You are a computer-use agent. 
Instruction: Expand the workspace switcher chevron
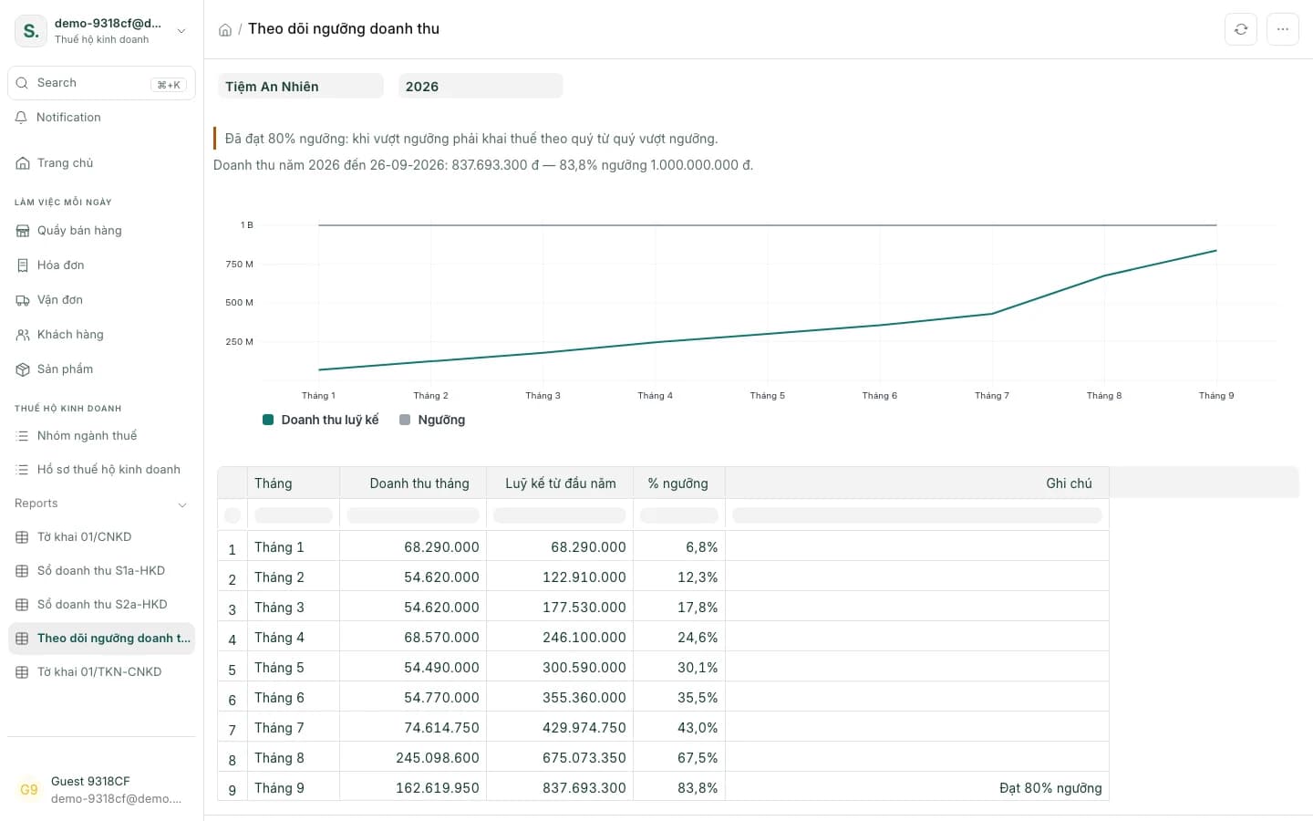pyautogui.click(x=181, y=31)
